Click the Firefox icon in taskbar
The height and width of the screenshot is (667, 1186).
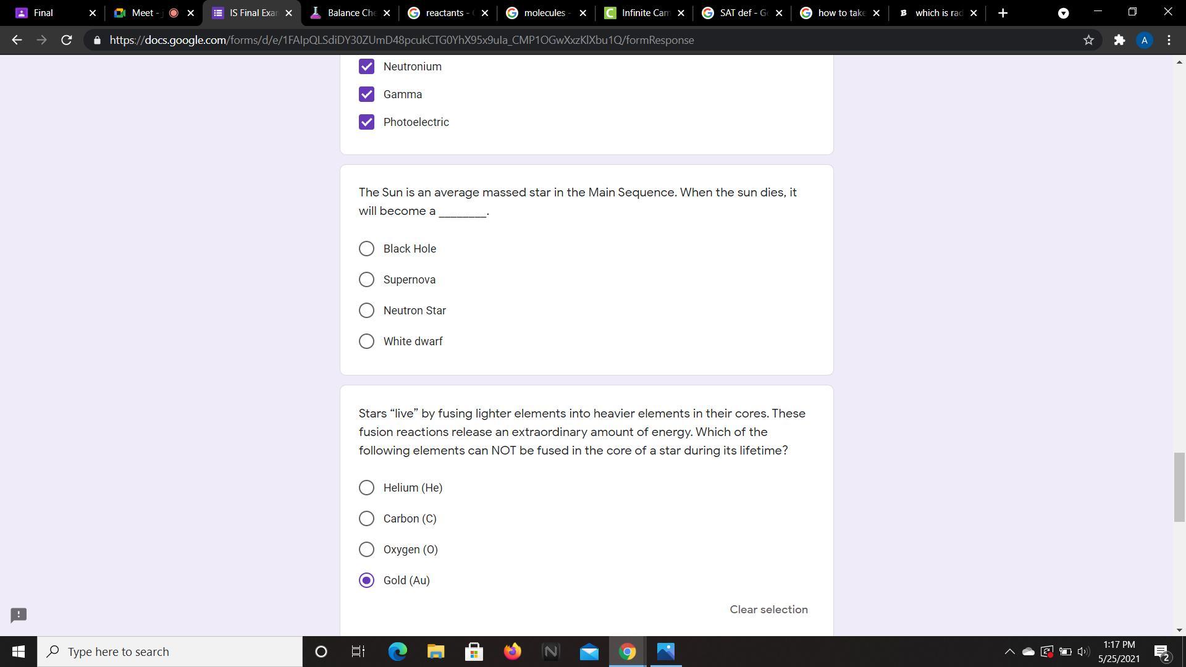(x=512, y=652)
